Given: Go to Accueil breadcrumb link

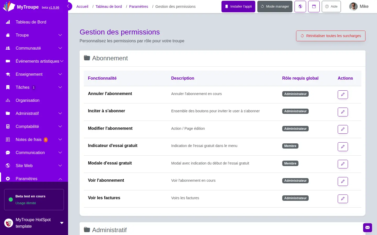Looking at the screenshot, I should click(x=82, y=7).
